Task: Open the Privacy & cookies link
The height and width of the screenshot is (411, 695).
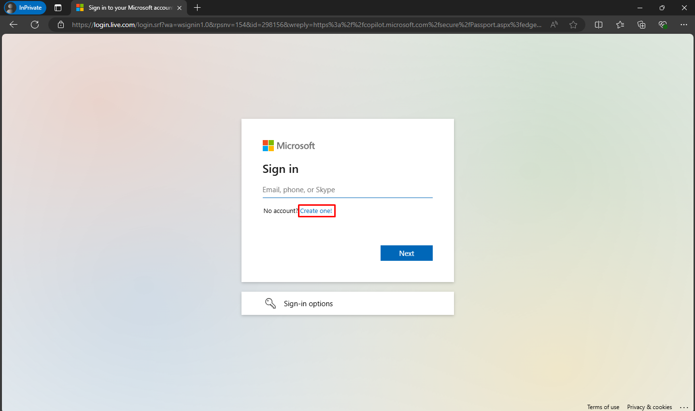Action: [650, 407]
